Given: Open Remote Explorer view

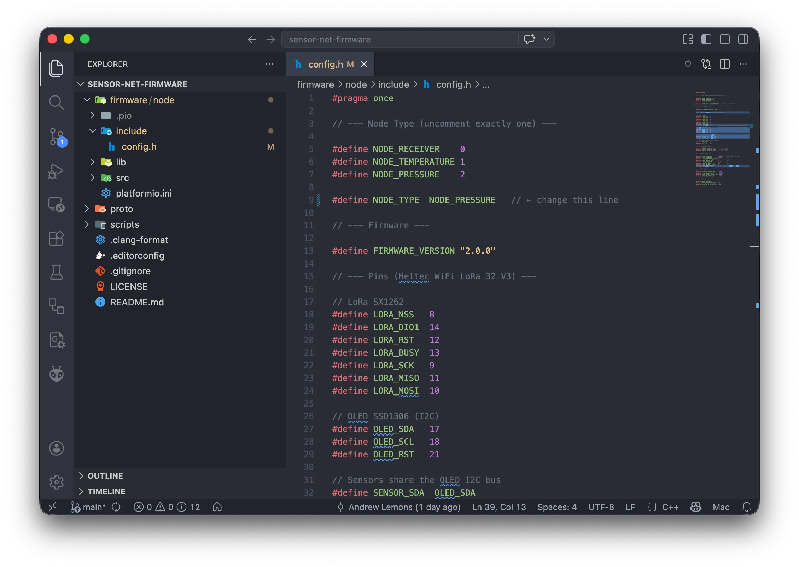Looking at the screenshot, I should (56, 205).
